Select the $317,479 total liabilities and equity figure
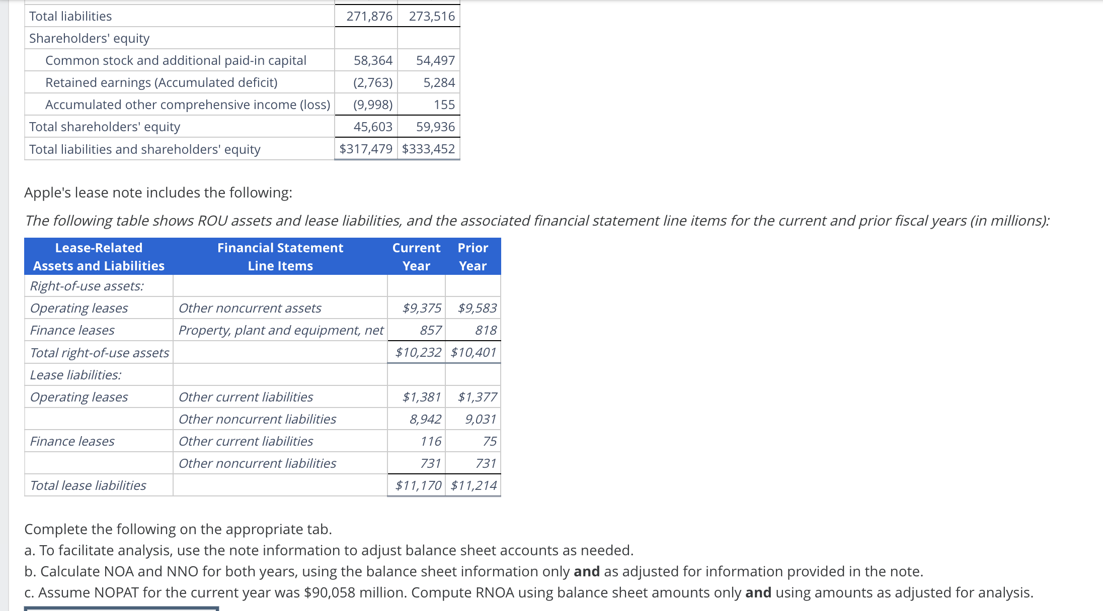This screenshot has height=611, width=1103. (366, 149)
